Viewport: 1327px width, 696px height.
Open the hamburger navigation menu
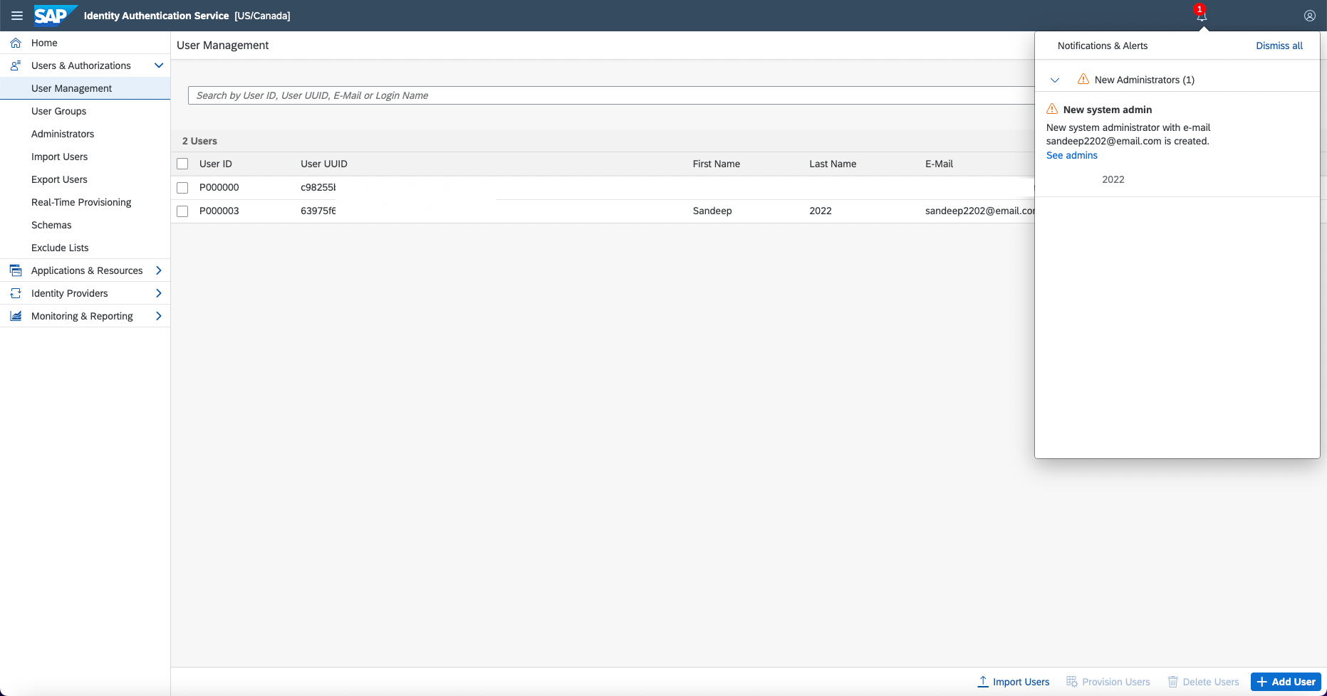tap(17, 16)
